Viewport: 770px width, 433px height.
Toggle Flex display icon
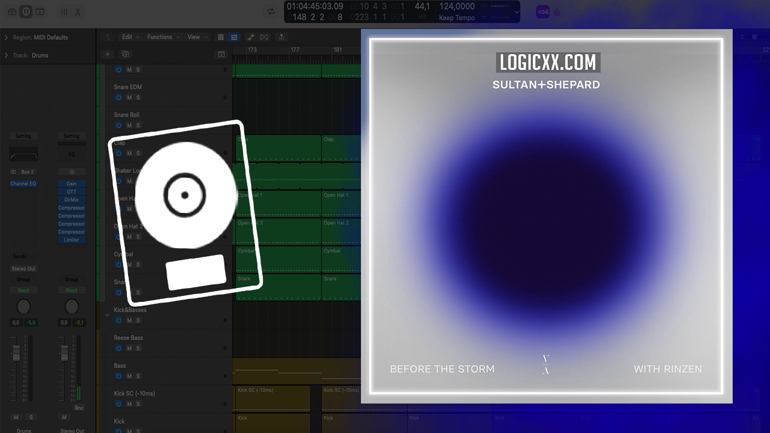pyautogui.click(x=264, y=37)
